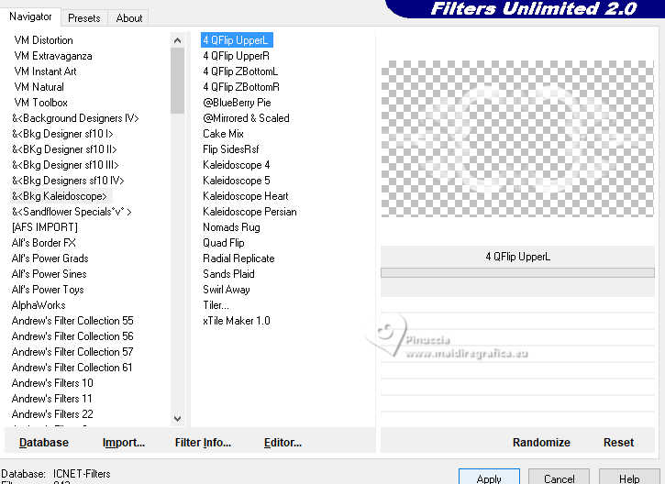The width and height of the screenshot is (665, 484).
Task: Choose [AFS IMPORT] category
Action: pos(45,227)
